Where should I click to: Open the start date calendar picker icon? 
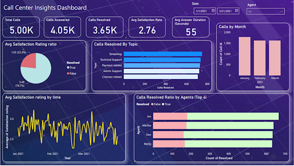(213, 11)
